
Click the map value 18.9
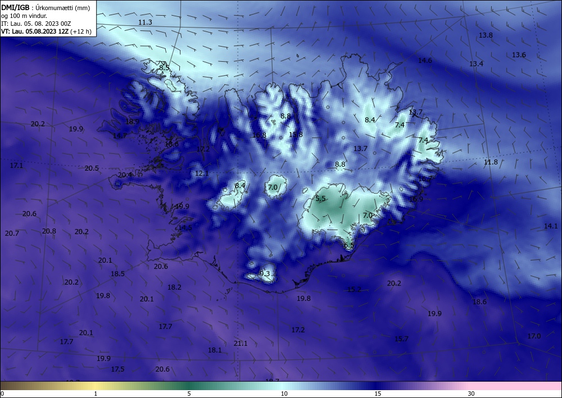pyautogui.click(x=132, y=121)
